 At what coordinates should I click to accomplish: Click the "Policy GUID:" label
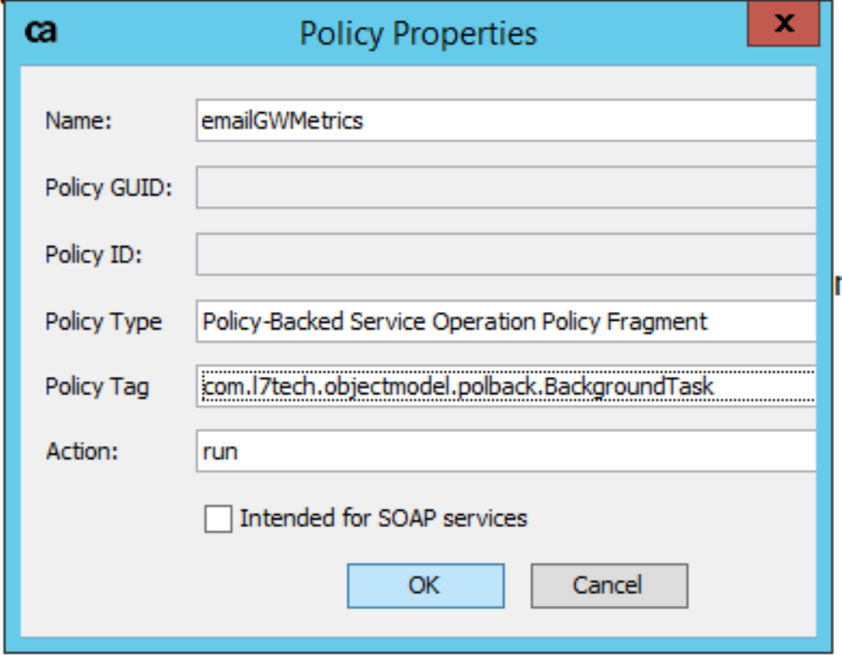(x=109, y=188)
